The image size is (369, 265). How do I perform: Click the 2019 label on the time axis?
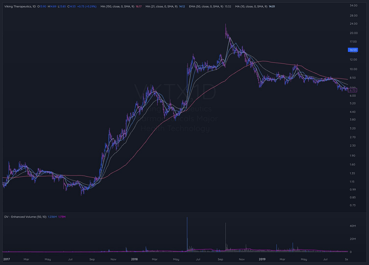[x=262, y=259]
